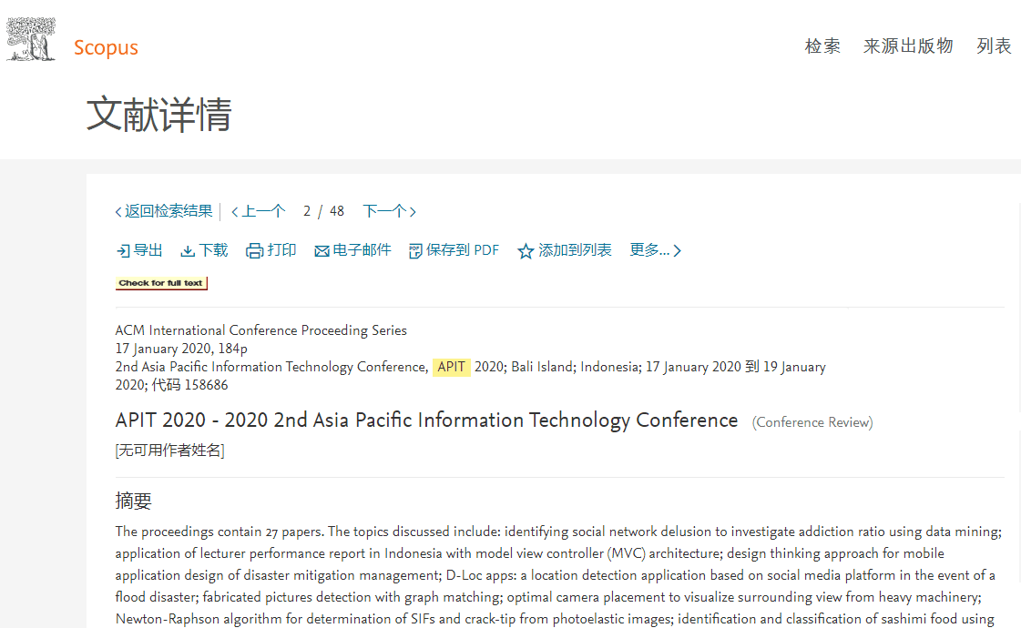This screenshot has width=1021, height=628.
Task: Open the 列表 lists menu
Action: 994,46
